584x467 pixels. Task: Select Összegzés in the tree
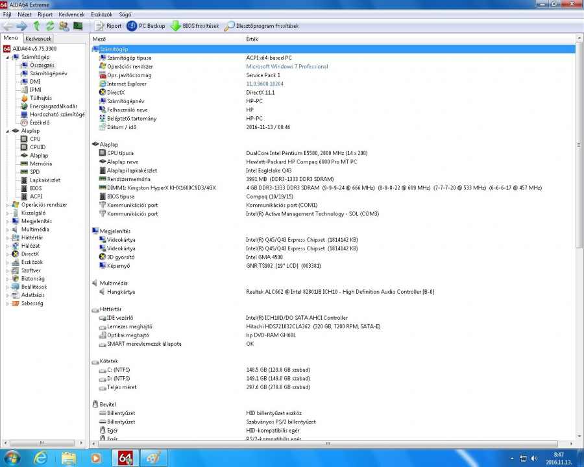click(x=42, y=65)
